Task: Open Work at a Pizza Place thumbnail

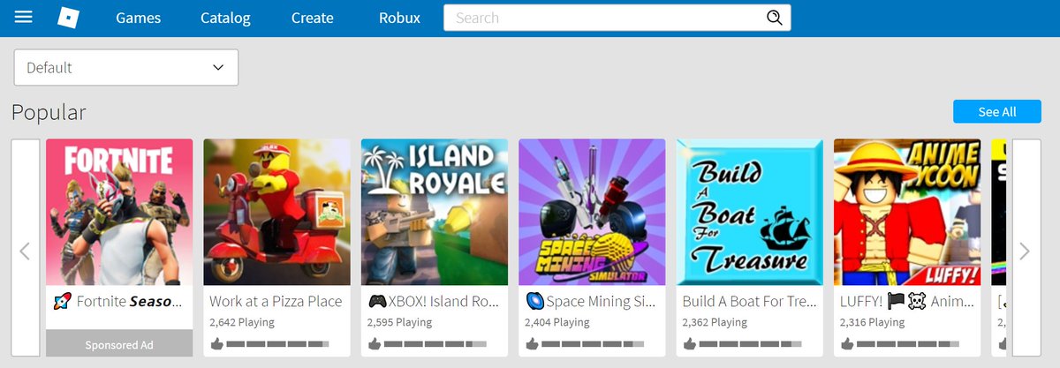Action: 276,212
